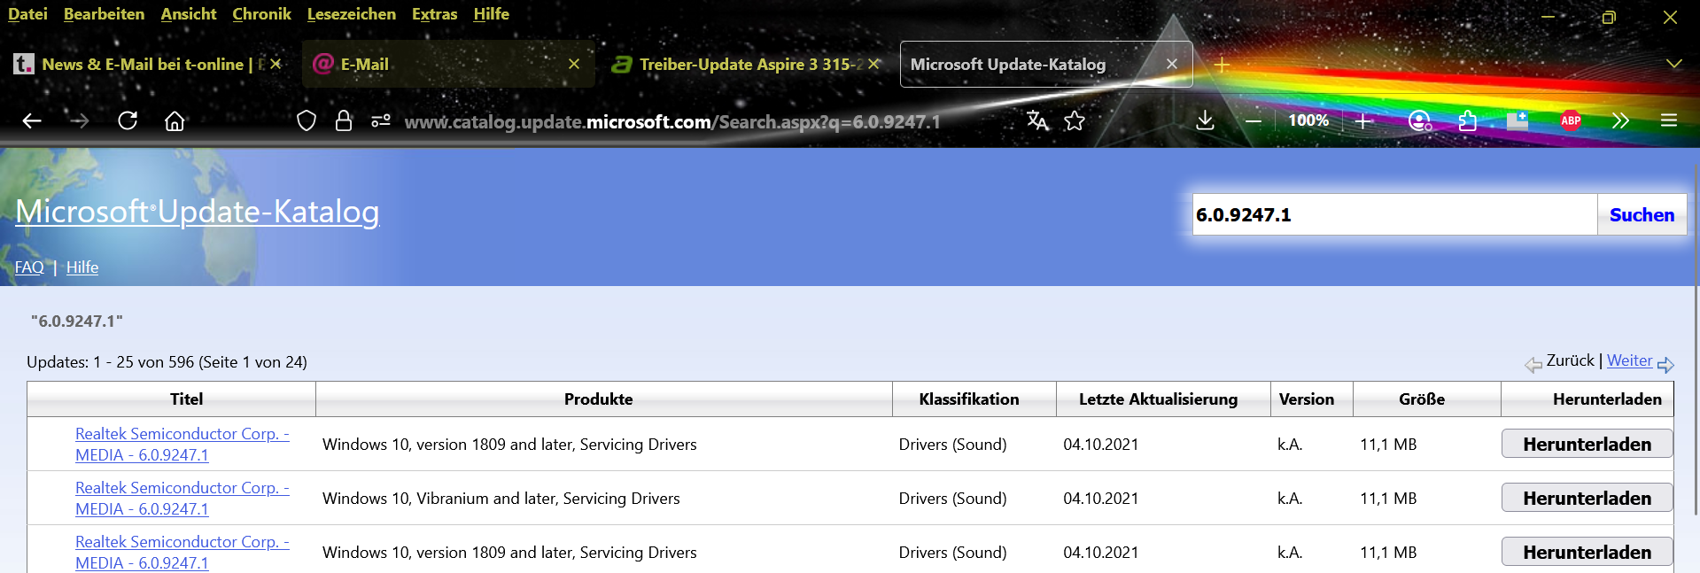Zoom in with the plus button
The width and height of the screenshot is (1700, 573).
tap(1364, 120)
